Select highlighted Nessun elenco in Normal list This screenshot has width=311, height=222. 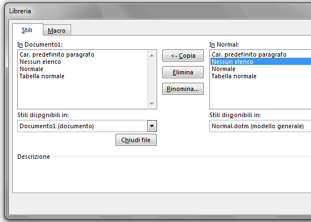coord(260,62)
